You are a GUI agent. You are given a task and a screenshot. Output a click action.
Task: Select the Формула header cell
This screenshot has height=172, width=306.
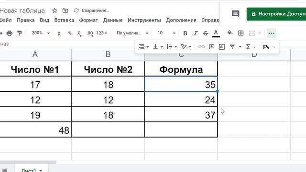(181, 69)
